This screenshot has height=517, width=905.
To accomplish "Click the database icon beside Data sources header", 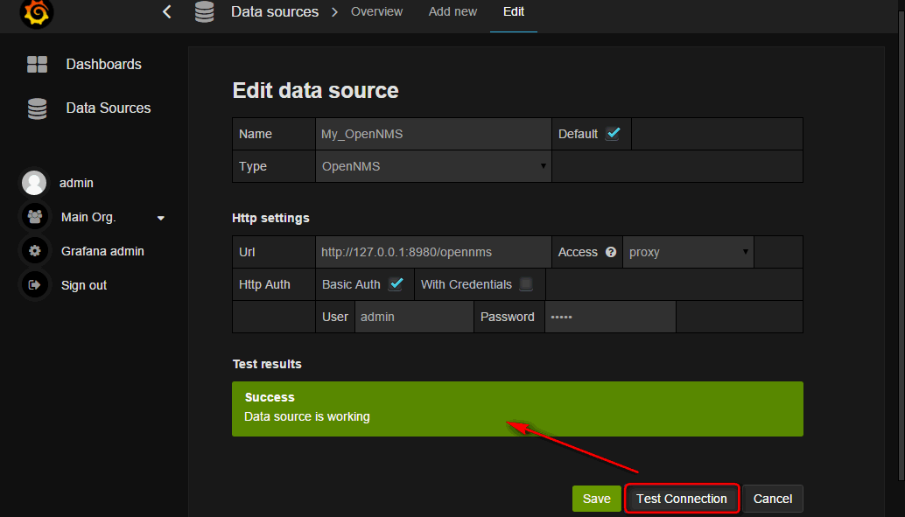I will pyautogui.click(x=204, y=11).
